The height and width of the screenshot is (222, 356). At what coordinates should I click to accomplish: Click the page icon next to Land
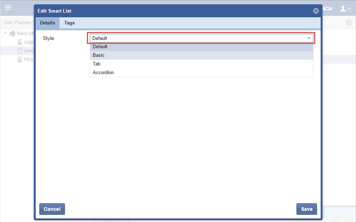20,51
